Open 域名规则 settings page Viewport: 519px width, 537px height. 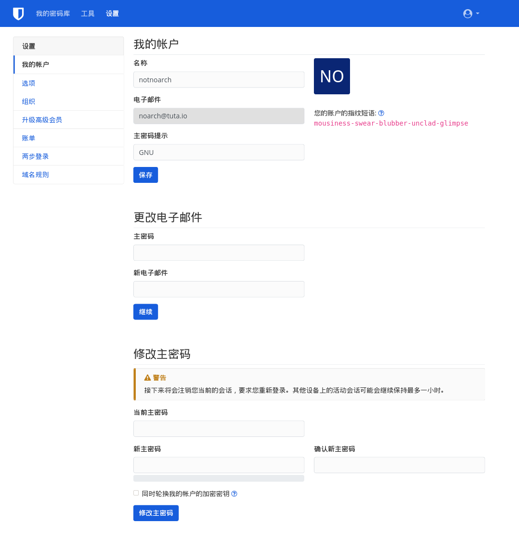[x=35, y=175]
